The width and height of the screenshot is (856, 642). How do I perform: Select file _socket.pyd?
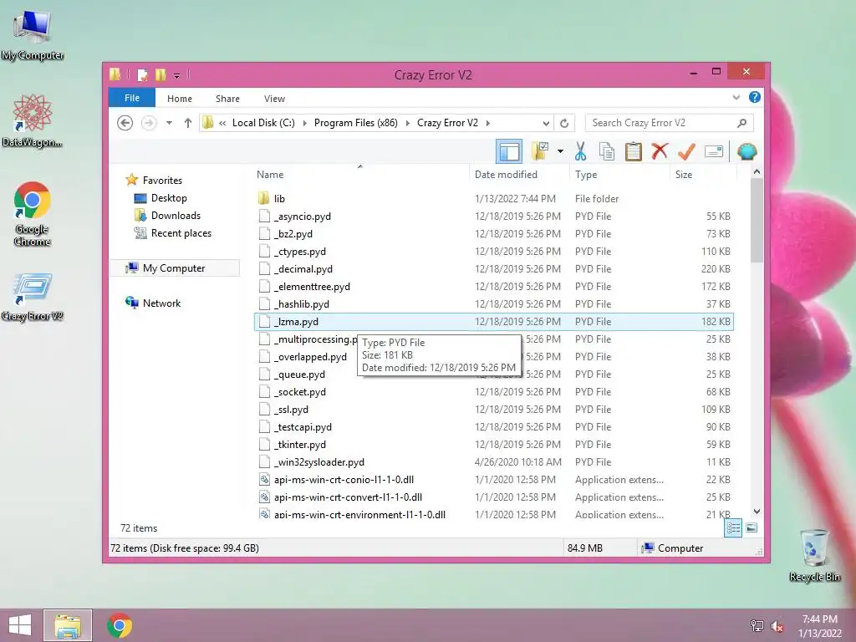pyautogui.click(x=493, y=392)
